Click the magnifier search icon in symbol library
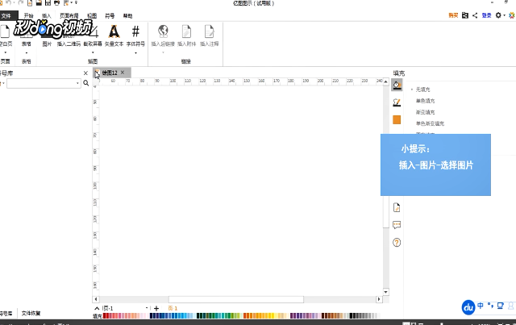516x325 pixels. (x=86, y=83)
